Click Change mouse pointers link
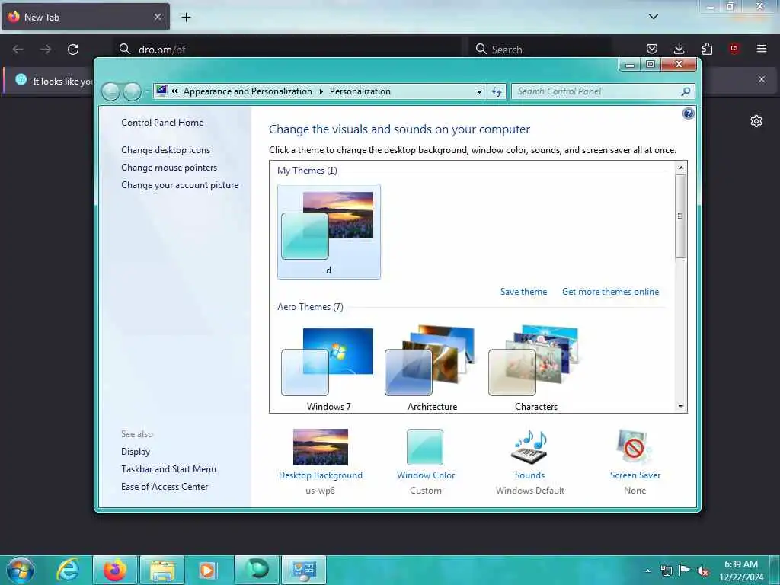Screen dimensions: 780x585 tap(169, 168)
